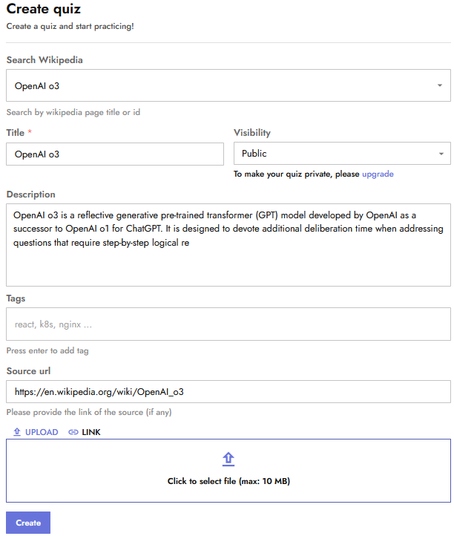This screenshot has height=536, width=454.
Task: Click the Description field label
Action: tap(31, 195)
